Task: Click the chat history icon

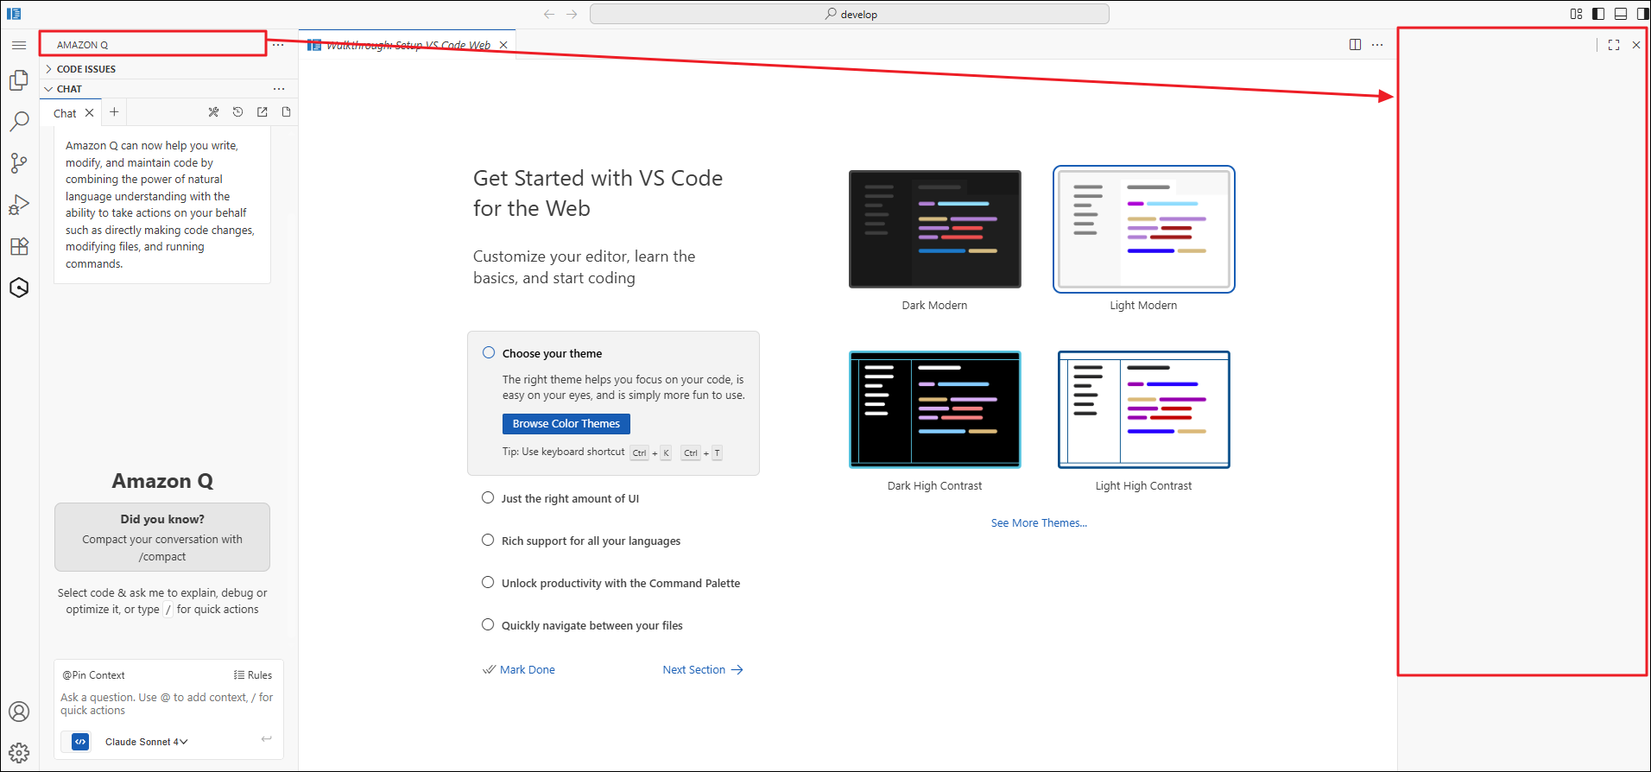Action: (x=238, y=112)
